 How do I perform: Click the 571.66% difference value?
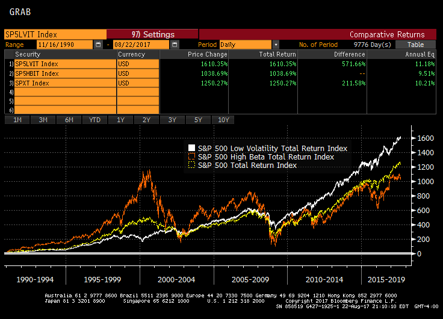(x=354, y=64)
